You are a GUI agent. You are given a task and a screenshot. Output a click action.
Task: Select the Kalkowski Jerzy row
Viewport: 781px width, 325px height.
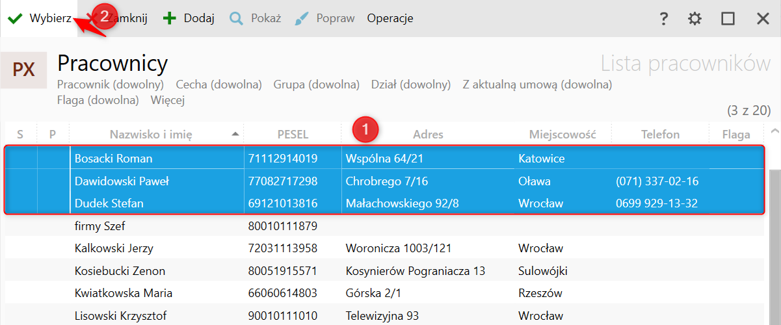(384, 248)
